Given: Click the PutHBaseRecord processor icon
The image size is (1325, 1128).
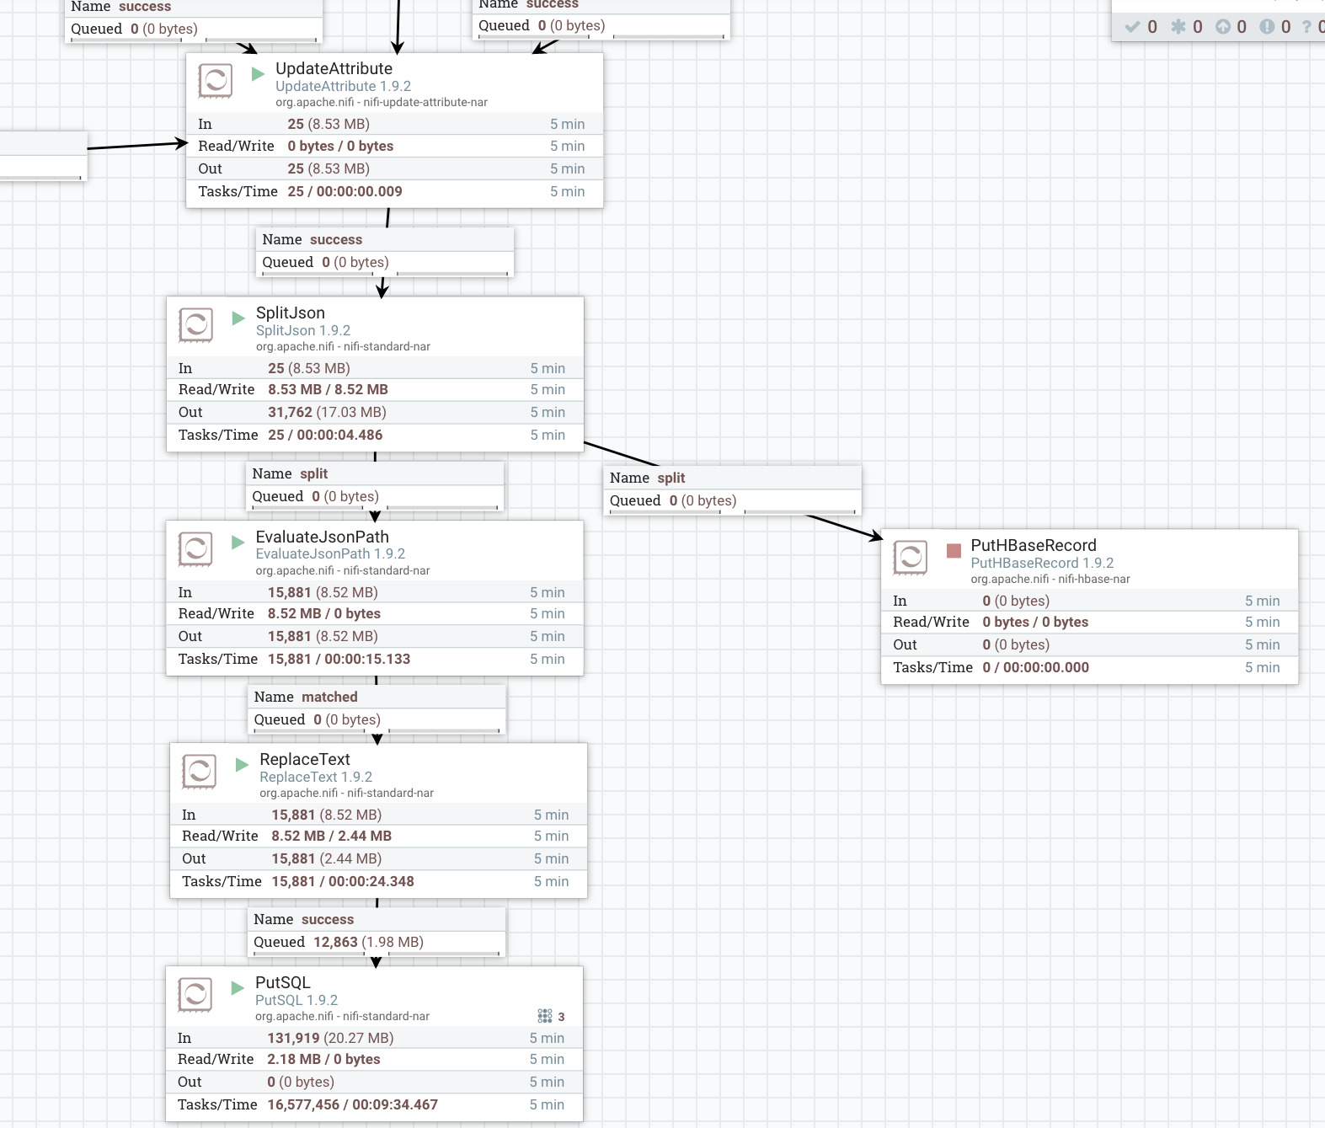Looking at the screenshot, I should tap(910, 558).
